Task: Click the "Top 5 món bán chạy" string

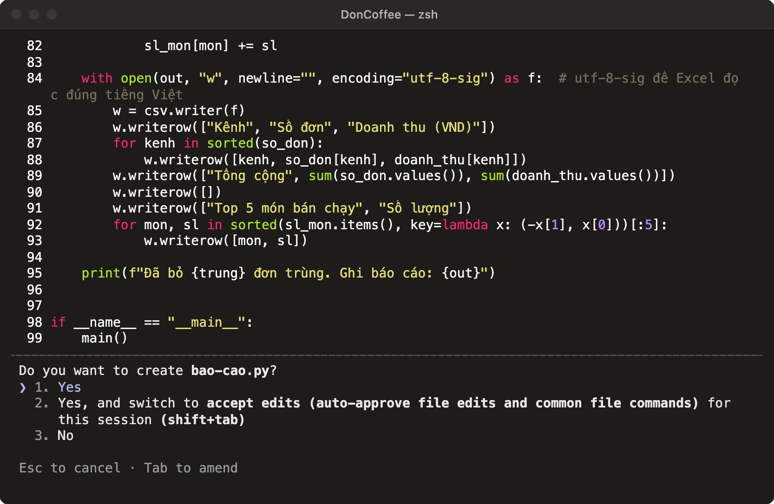Action: 285,208
